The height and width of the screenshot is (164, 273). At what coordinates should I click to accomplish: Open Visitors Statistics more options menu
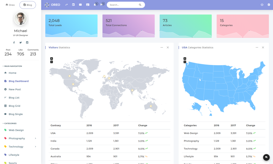(x=162, y=48)
